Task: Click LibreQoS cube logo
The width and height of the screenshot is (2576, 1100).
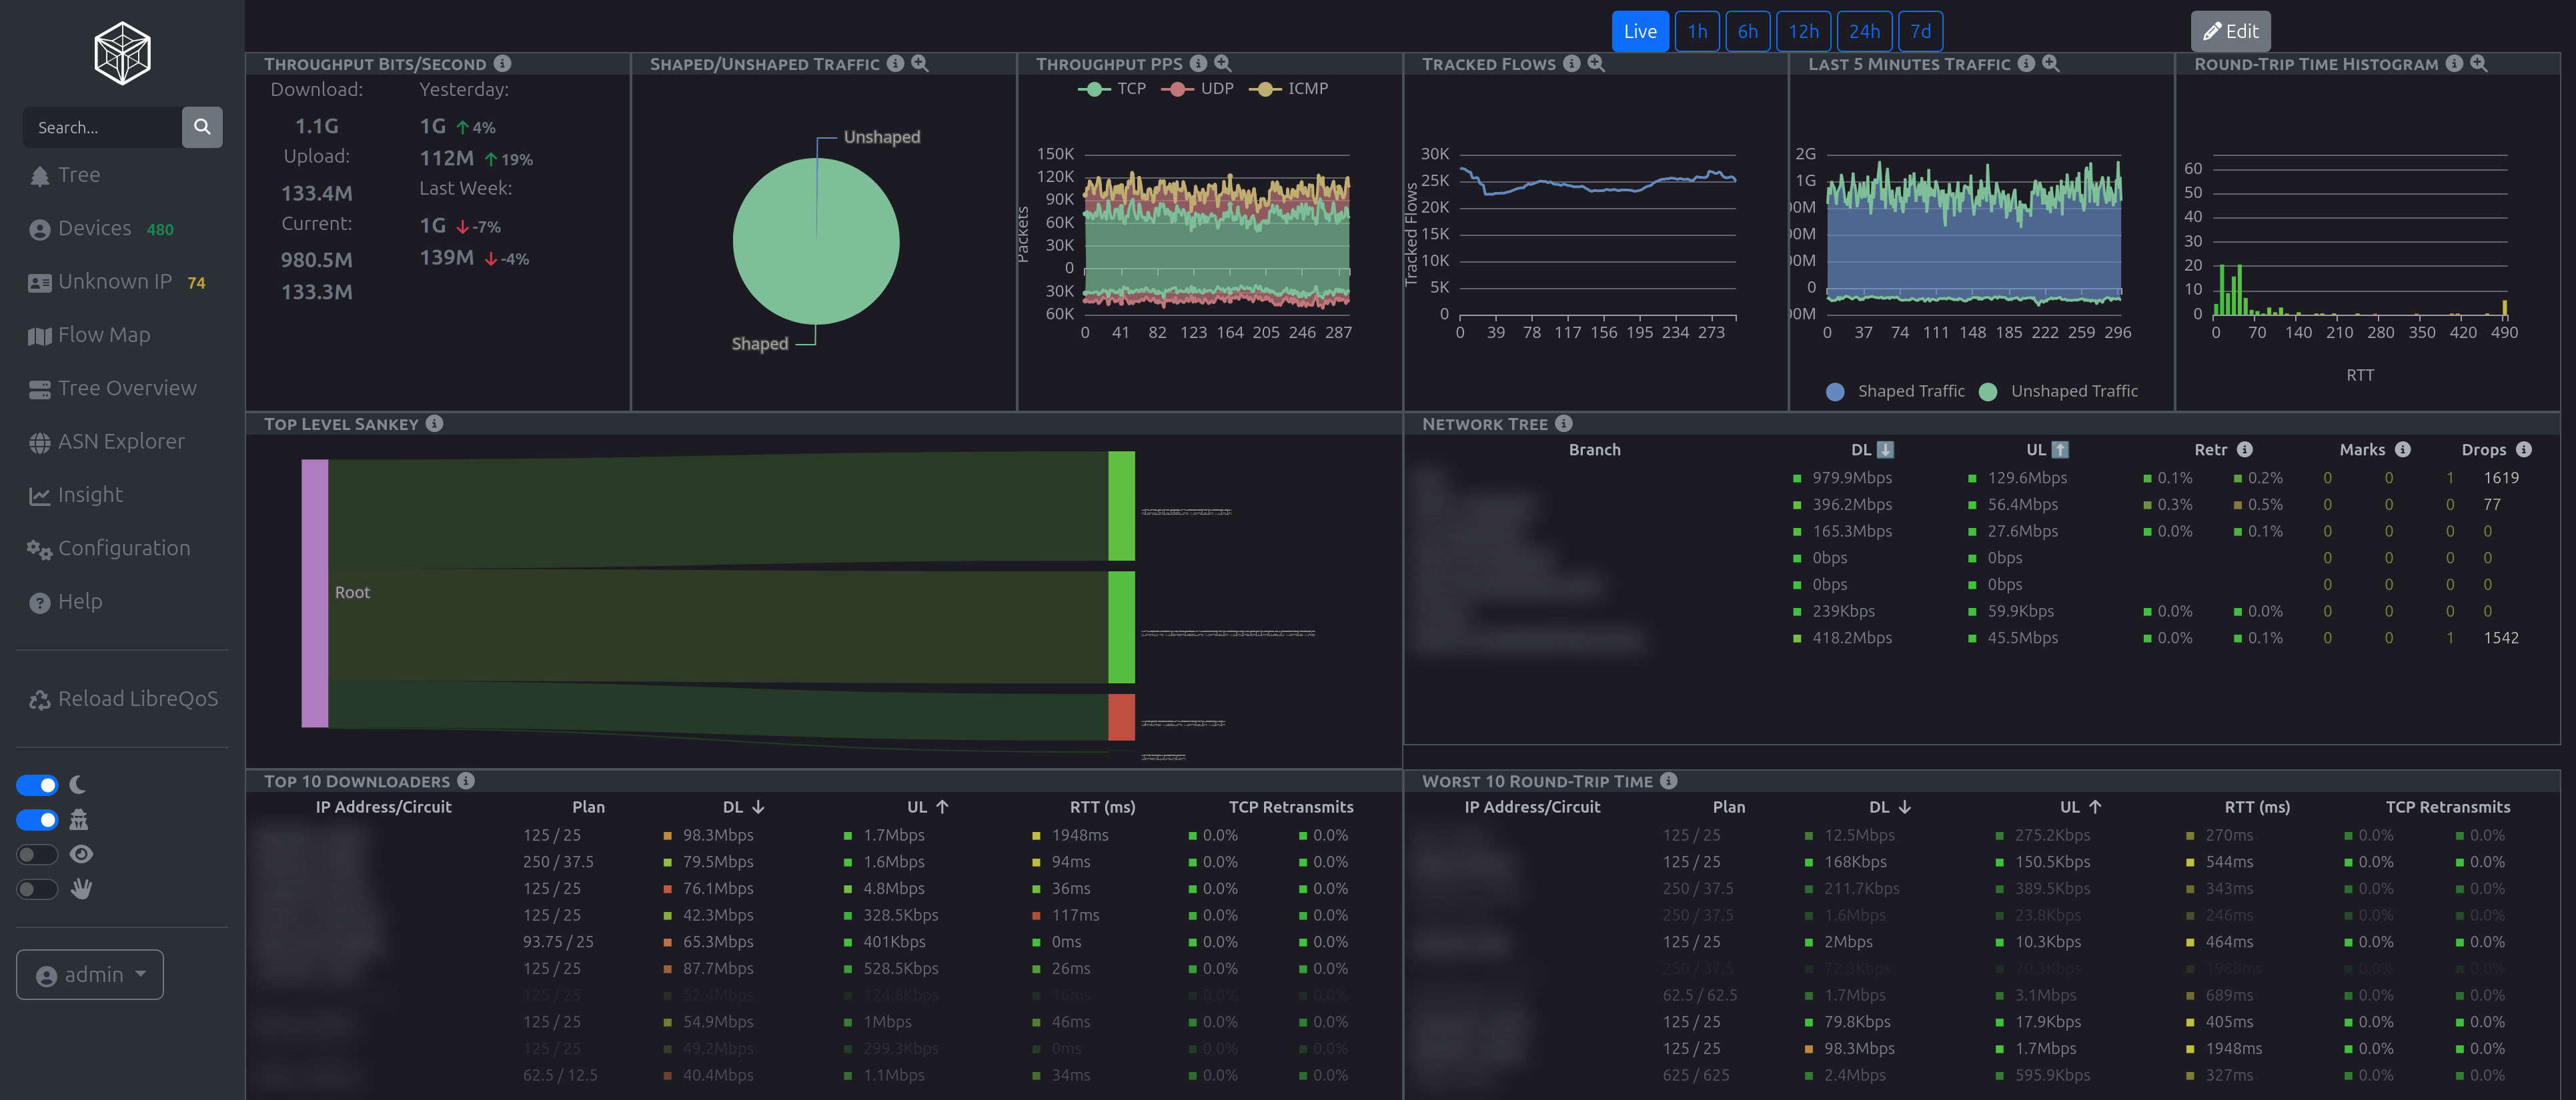Action: pos(122,53)
